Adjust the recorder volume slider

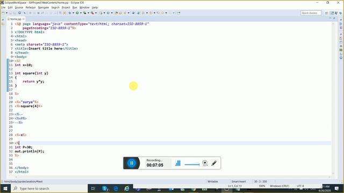(x=192, y=164)
